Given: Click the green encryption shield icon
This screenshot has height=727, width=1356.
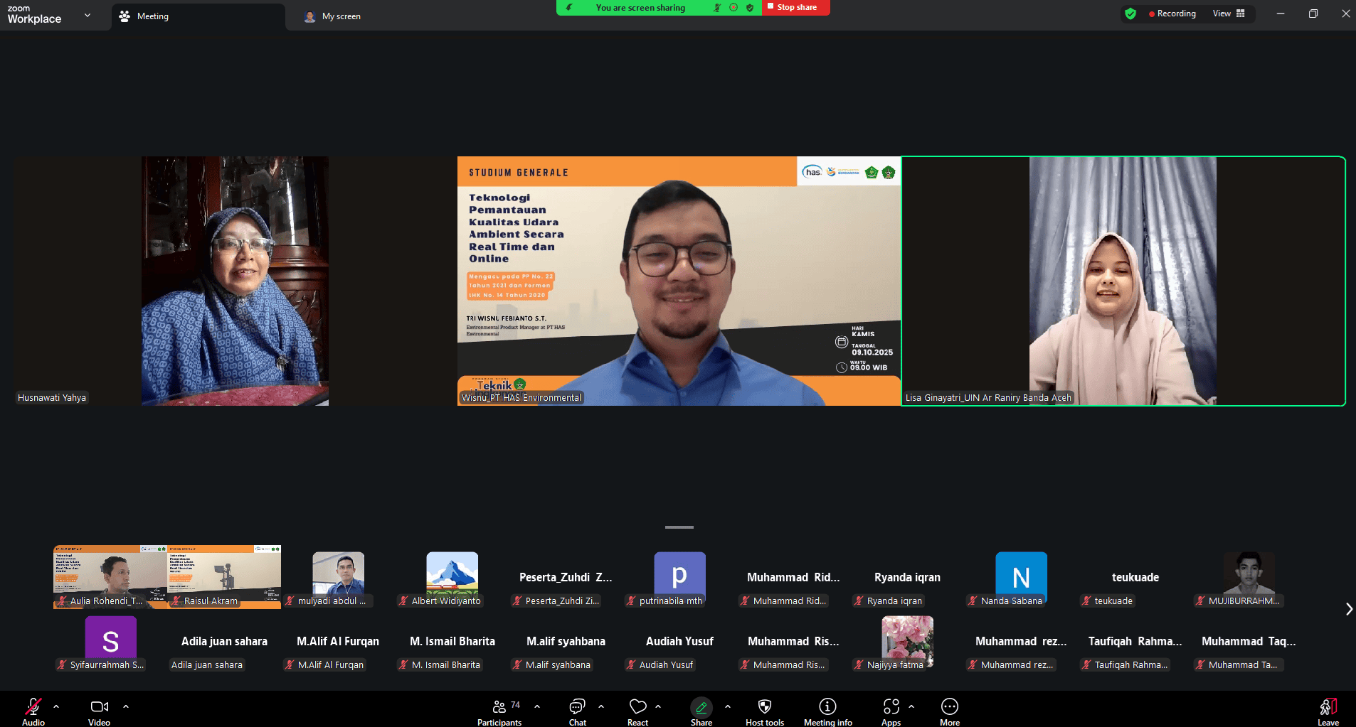Looking at the screenshot, I should click(x=1130, y=14).
